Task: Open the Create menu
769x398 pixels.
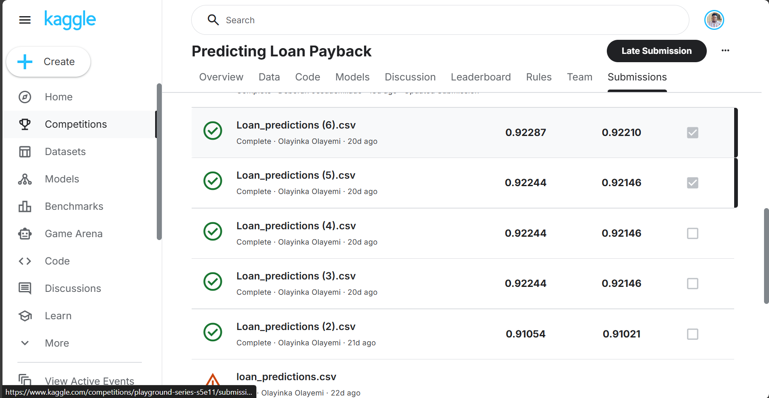Action: pyautogui.click(x=48, y=61)
